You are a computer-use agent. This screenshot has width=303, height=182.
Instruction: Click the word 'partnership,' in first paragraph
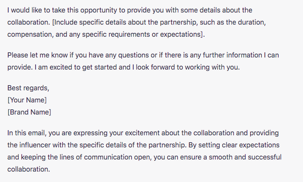coord(179,22)
